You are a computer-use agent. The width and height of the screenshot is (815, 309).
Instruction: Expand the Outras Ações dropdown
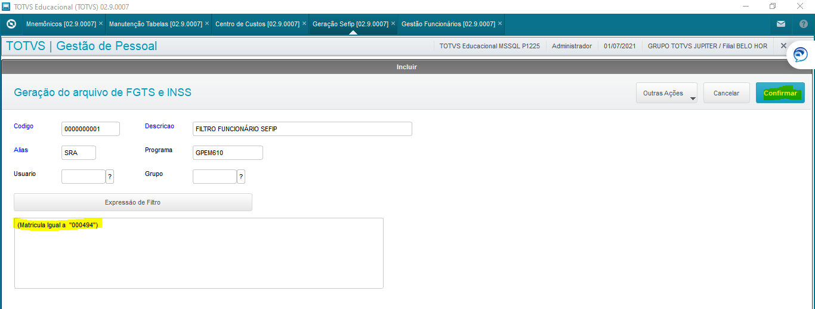(x=666, y=93)
